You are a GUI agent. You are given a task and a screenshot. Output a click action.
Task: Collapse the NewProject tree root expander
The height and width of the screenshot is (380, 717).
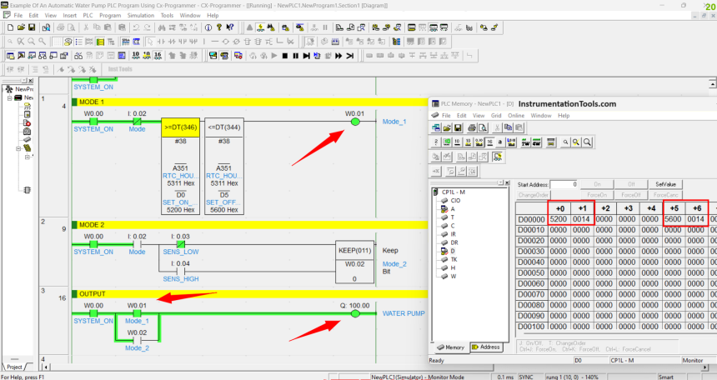pos(9,97)
